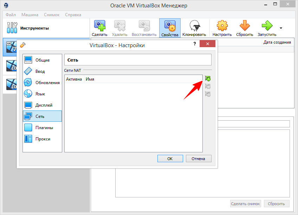The height and width of the screenshot is (215, 298).
Task: Open the Снимок menu
Action: (52, 15)
